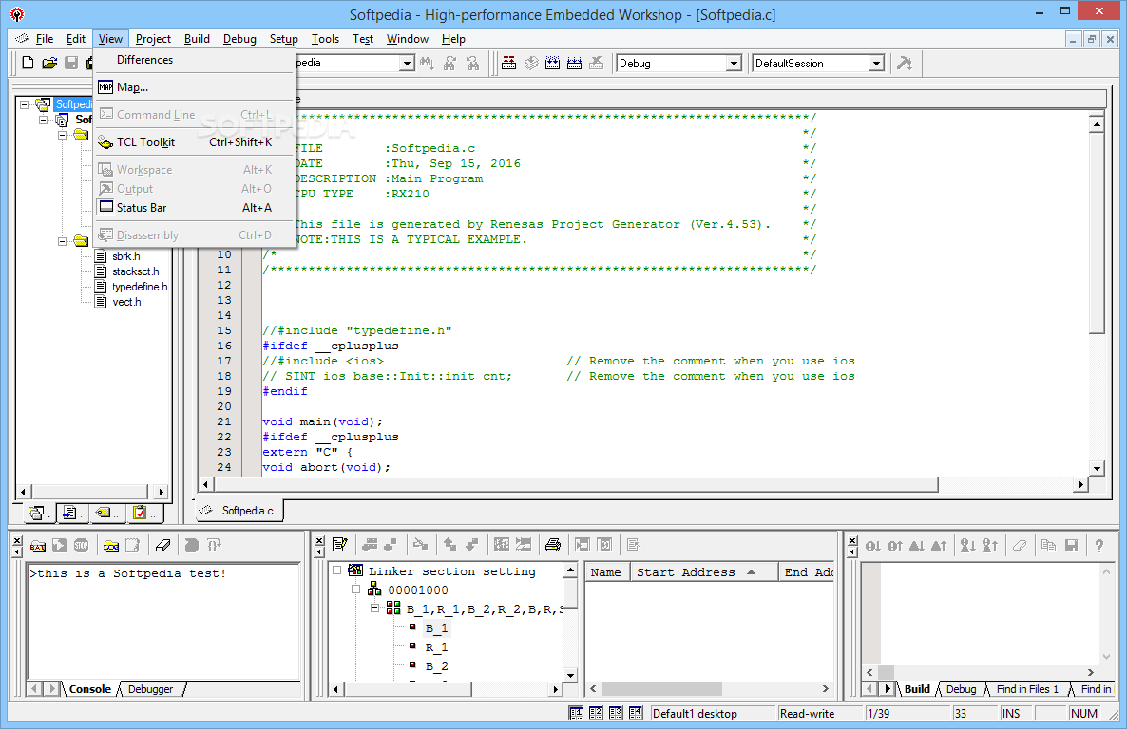This screenshot has height=729, width=1127.
Task: Switch to Navigation tab icon in workspace
Action: coord(106,513)
